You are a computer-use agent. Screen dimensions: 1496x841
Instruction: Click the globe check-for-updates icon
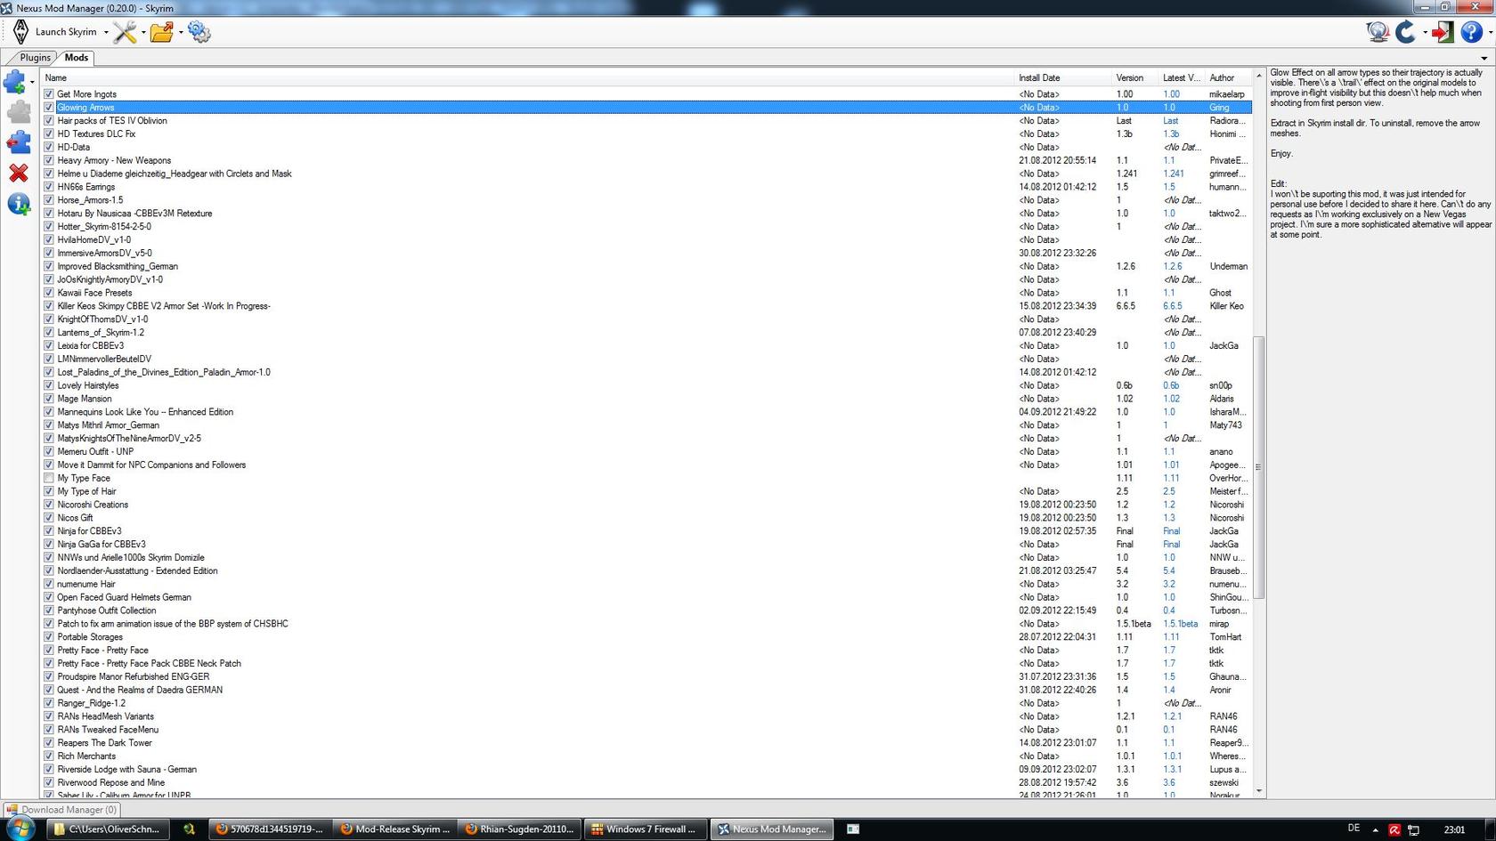pos(1378,32)
